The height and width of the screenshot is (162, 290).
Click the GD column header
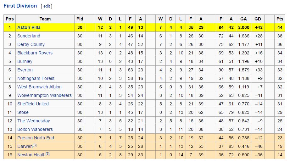pyautogui.click(x=258, y=19)
